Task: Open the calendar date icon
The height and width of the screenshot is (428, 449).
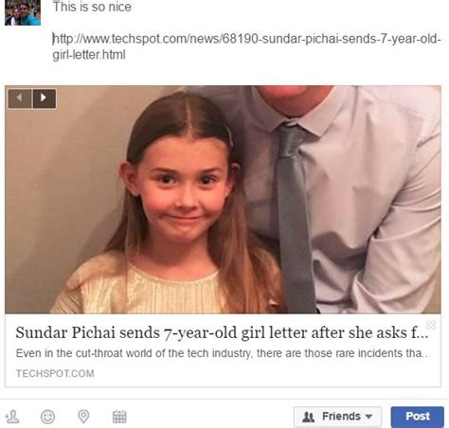Action: [x=119, y=417]
